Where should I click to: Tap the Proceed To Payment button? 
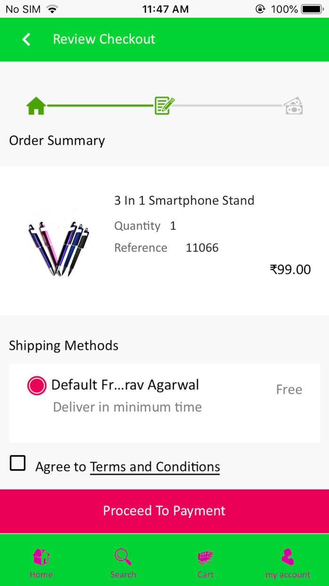164,511
